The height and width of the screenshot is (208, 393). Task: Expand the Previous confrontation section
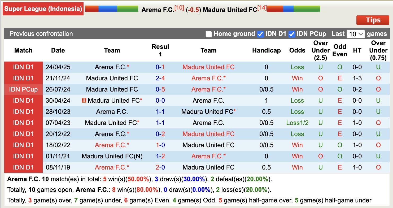[41, 34]
